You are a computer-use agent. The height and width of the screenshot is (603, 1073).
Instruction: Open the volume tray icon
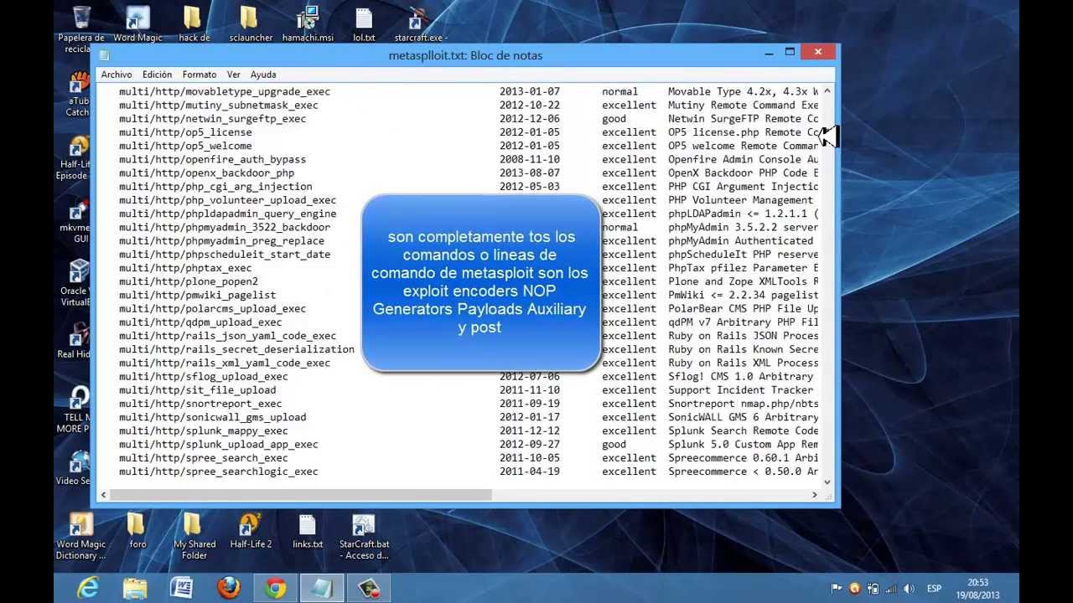pos(909,589)
